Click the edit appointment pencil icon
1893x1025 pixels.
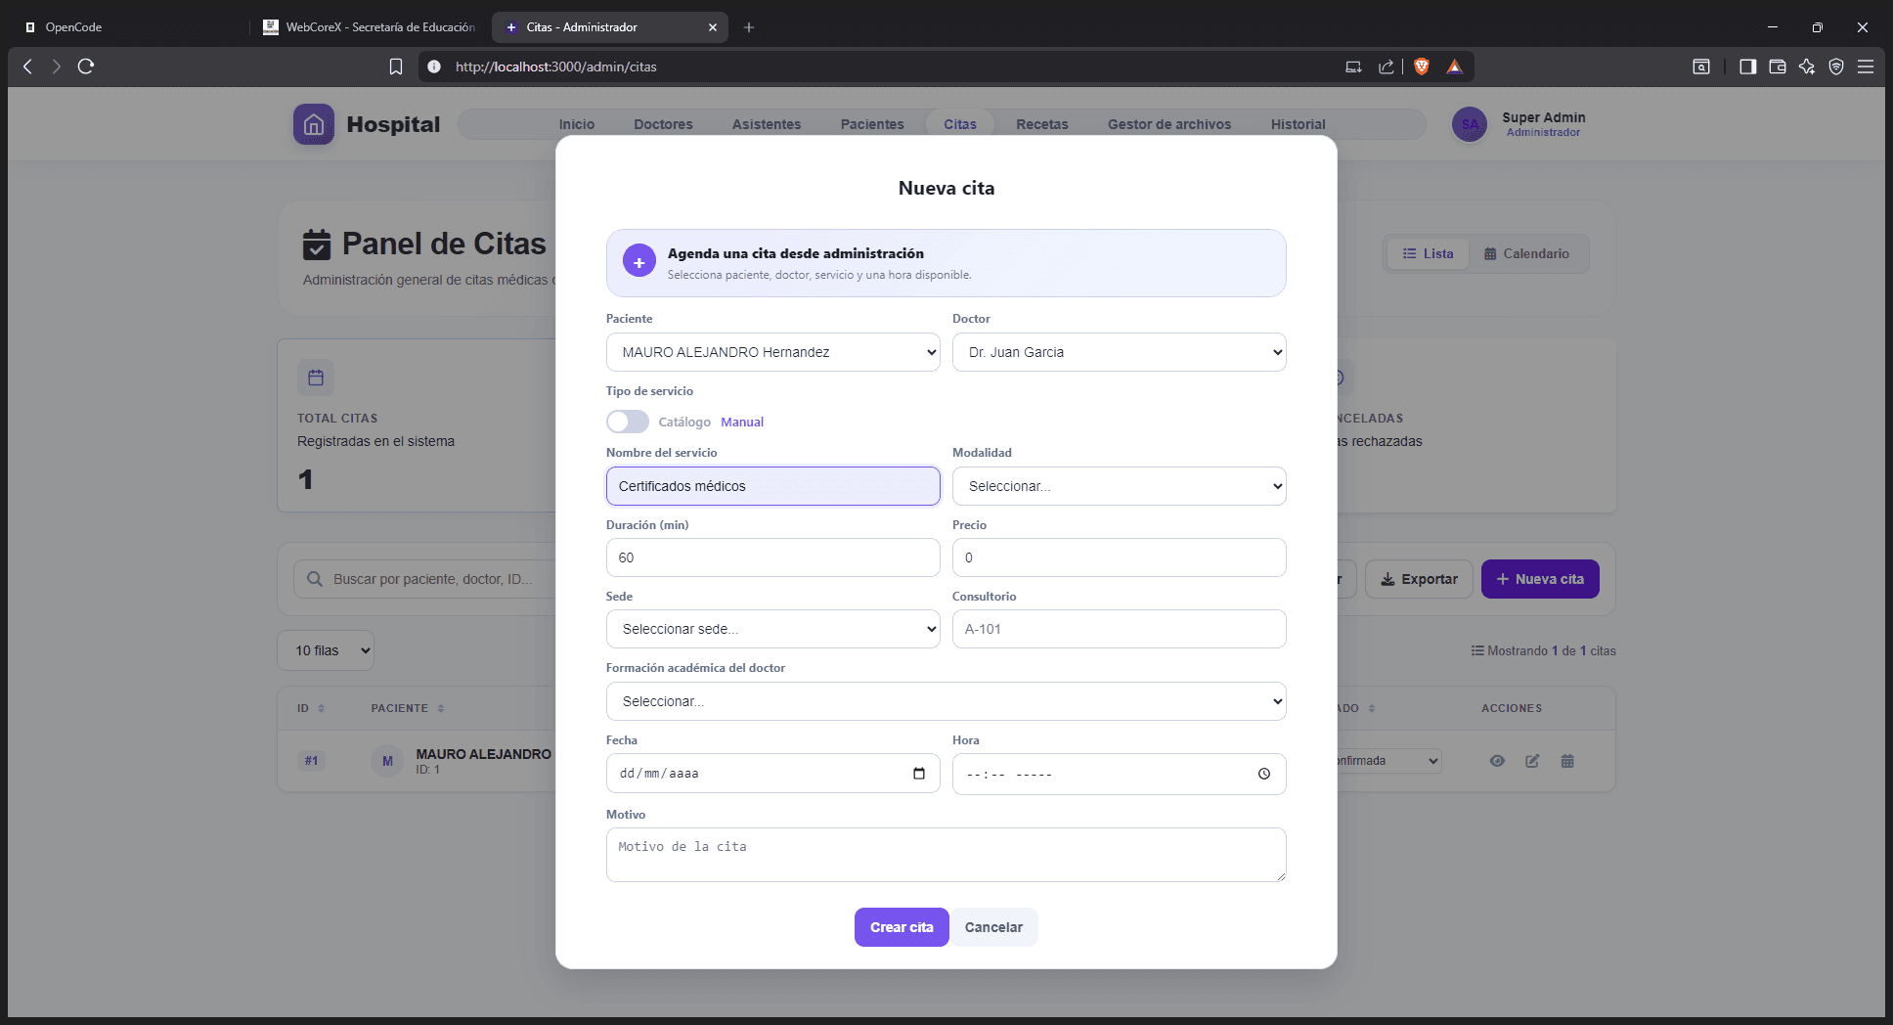point(1532,761)
